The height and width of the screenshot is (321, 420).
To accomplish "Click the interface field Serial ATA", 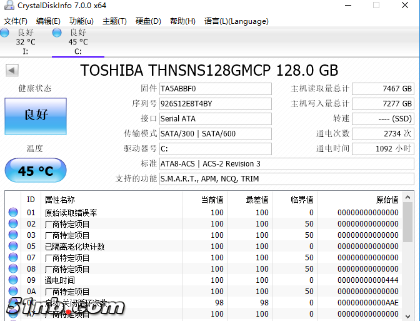I will 216,119.
